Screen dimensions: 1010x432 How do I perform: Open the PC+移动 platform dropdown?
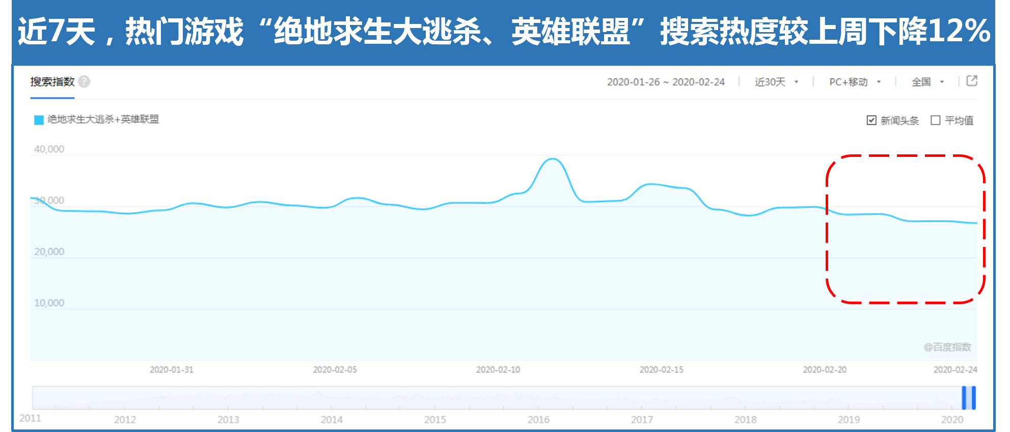coord(855,82)
